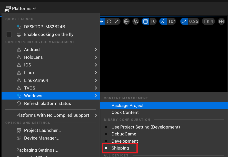This screenshot has height=157, width=228.
Task: Select DebugGame binary configuration
Action: pyautogui.click(x=124, y=134)
